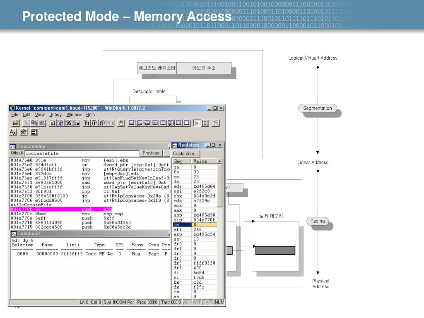Click the Options hammer-and-wrench icon

(x=23, y=132)
